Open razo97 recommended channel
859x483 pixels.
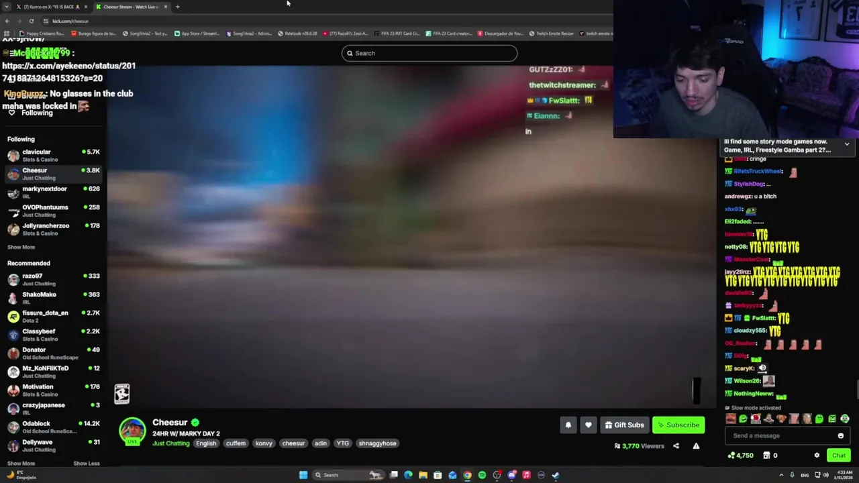pos(54,280)
